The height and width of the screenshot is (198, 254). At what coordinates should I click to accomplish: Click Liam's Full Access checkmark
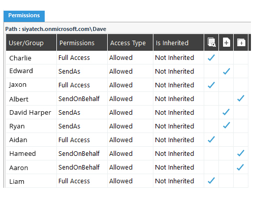[x=211, y=181]
